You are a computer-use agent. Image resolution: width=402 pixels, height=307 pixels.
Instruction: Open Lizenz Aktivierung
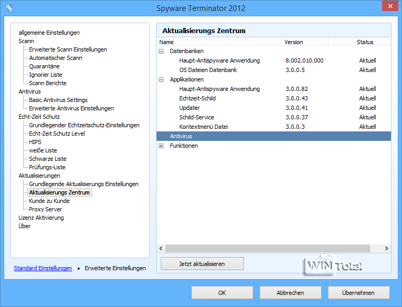coord(41,218)
